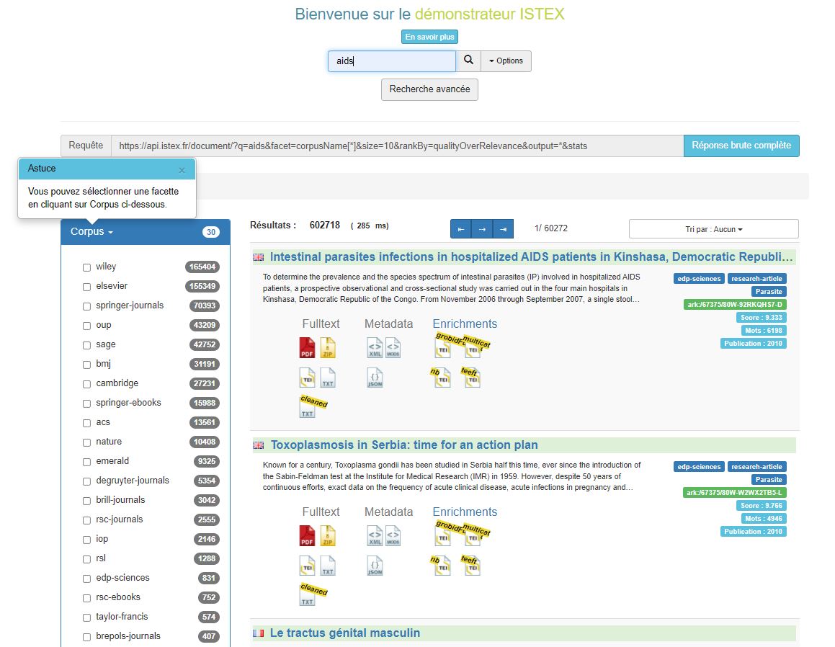835x647 pixels.
Task: Open XML metadata of the Intestinal parasites article
Action: pos(375,348)
